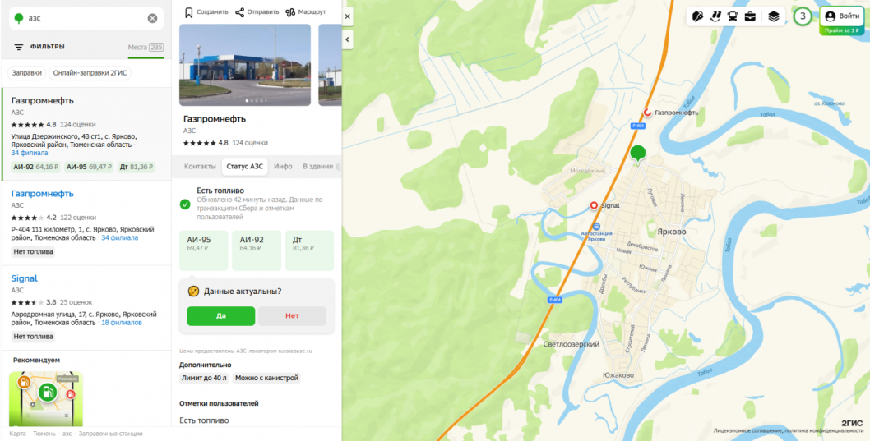Screen dimensions: 870x441
Task: Confirm data is current with Да
Action: (221, 316)
